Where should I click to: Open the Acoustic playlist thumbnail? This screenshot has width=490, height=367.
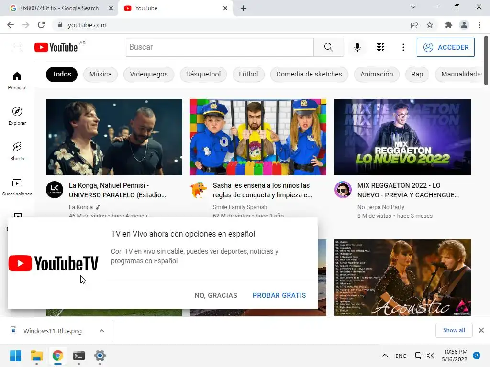pos(402,278)
